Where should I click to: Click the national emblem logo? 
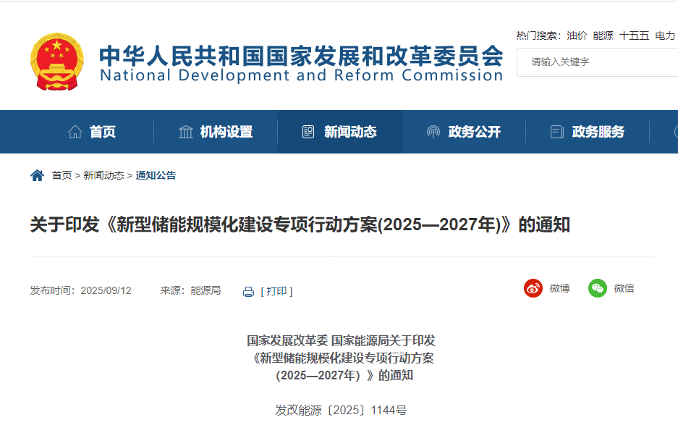[x=56, y=62]
